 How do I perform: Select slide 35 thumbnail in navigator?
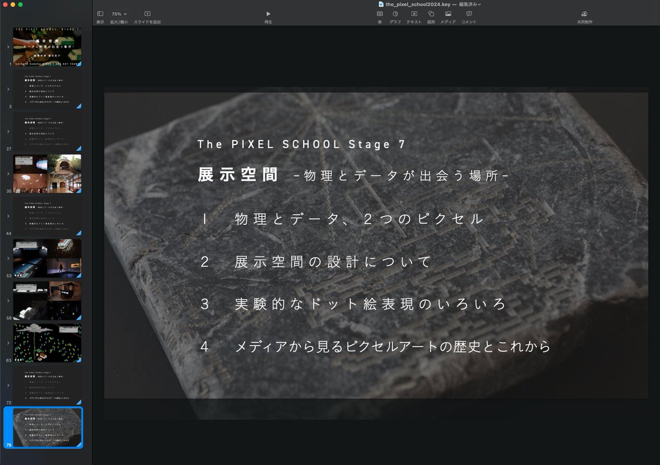coord(47,174)
